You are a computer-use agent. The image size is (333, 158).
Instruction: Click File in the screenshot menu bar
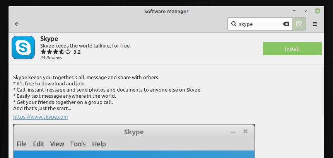point(22,144)
